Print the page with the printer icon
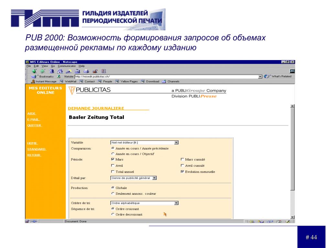 click(86, 71)
